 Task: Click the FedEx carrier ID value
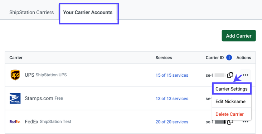pyautogui.click(x=216, y=122)
